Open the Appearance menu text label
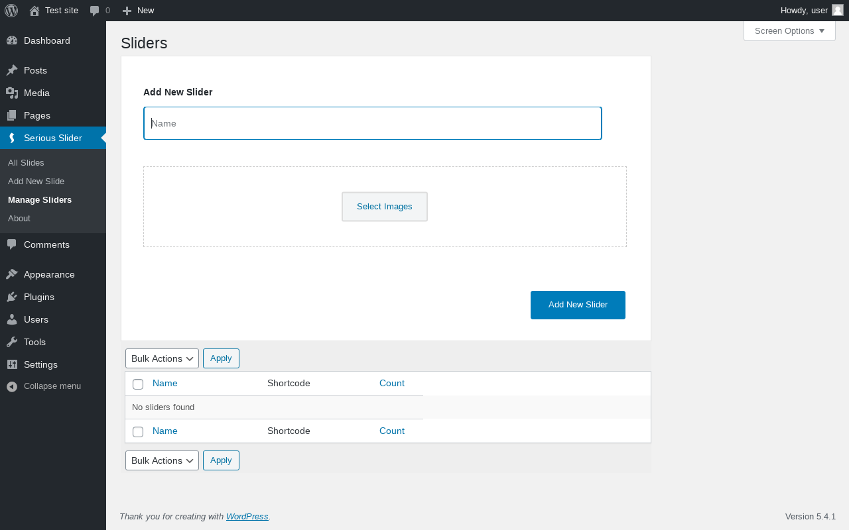Image resolution: width=849 pixels, height=530 pixels. coord(49,274)
